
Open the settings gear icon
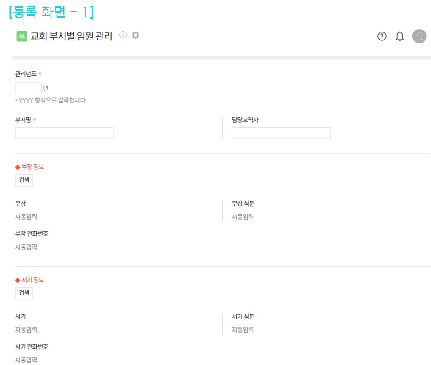135,35
